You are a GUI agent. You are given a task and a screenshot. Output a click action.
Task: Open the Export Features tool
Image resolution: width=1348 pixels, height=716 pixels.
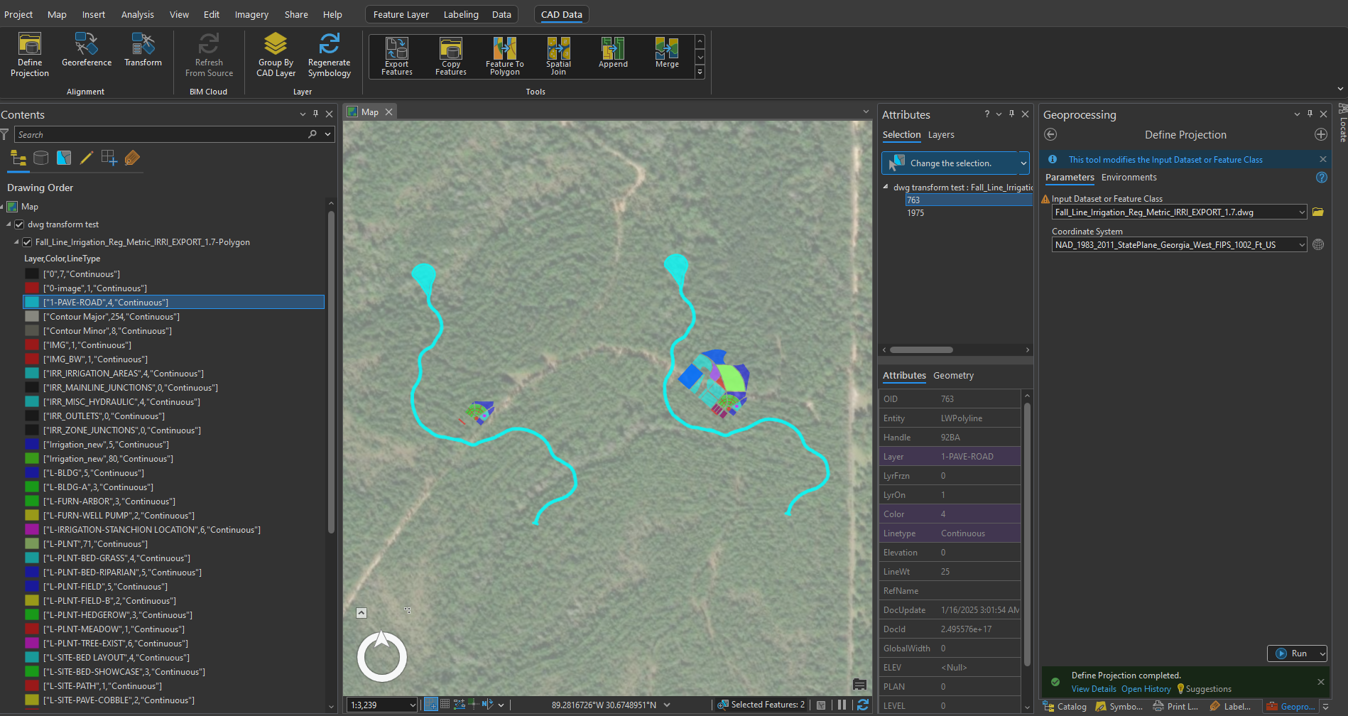[396, 55]
